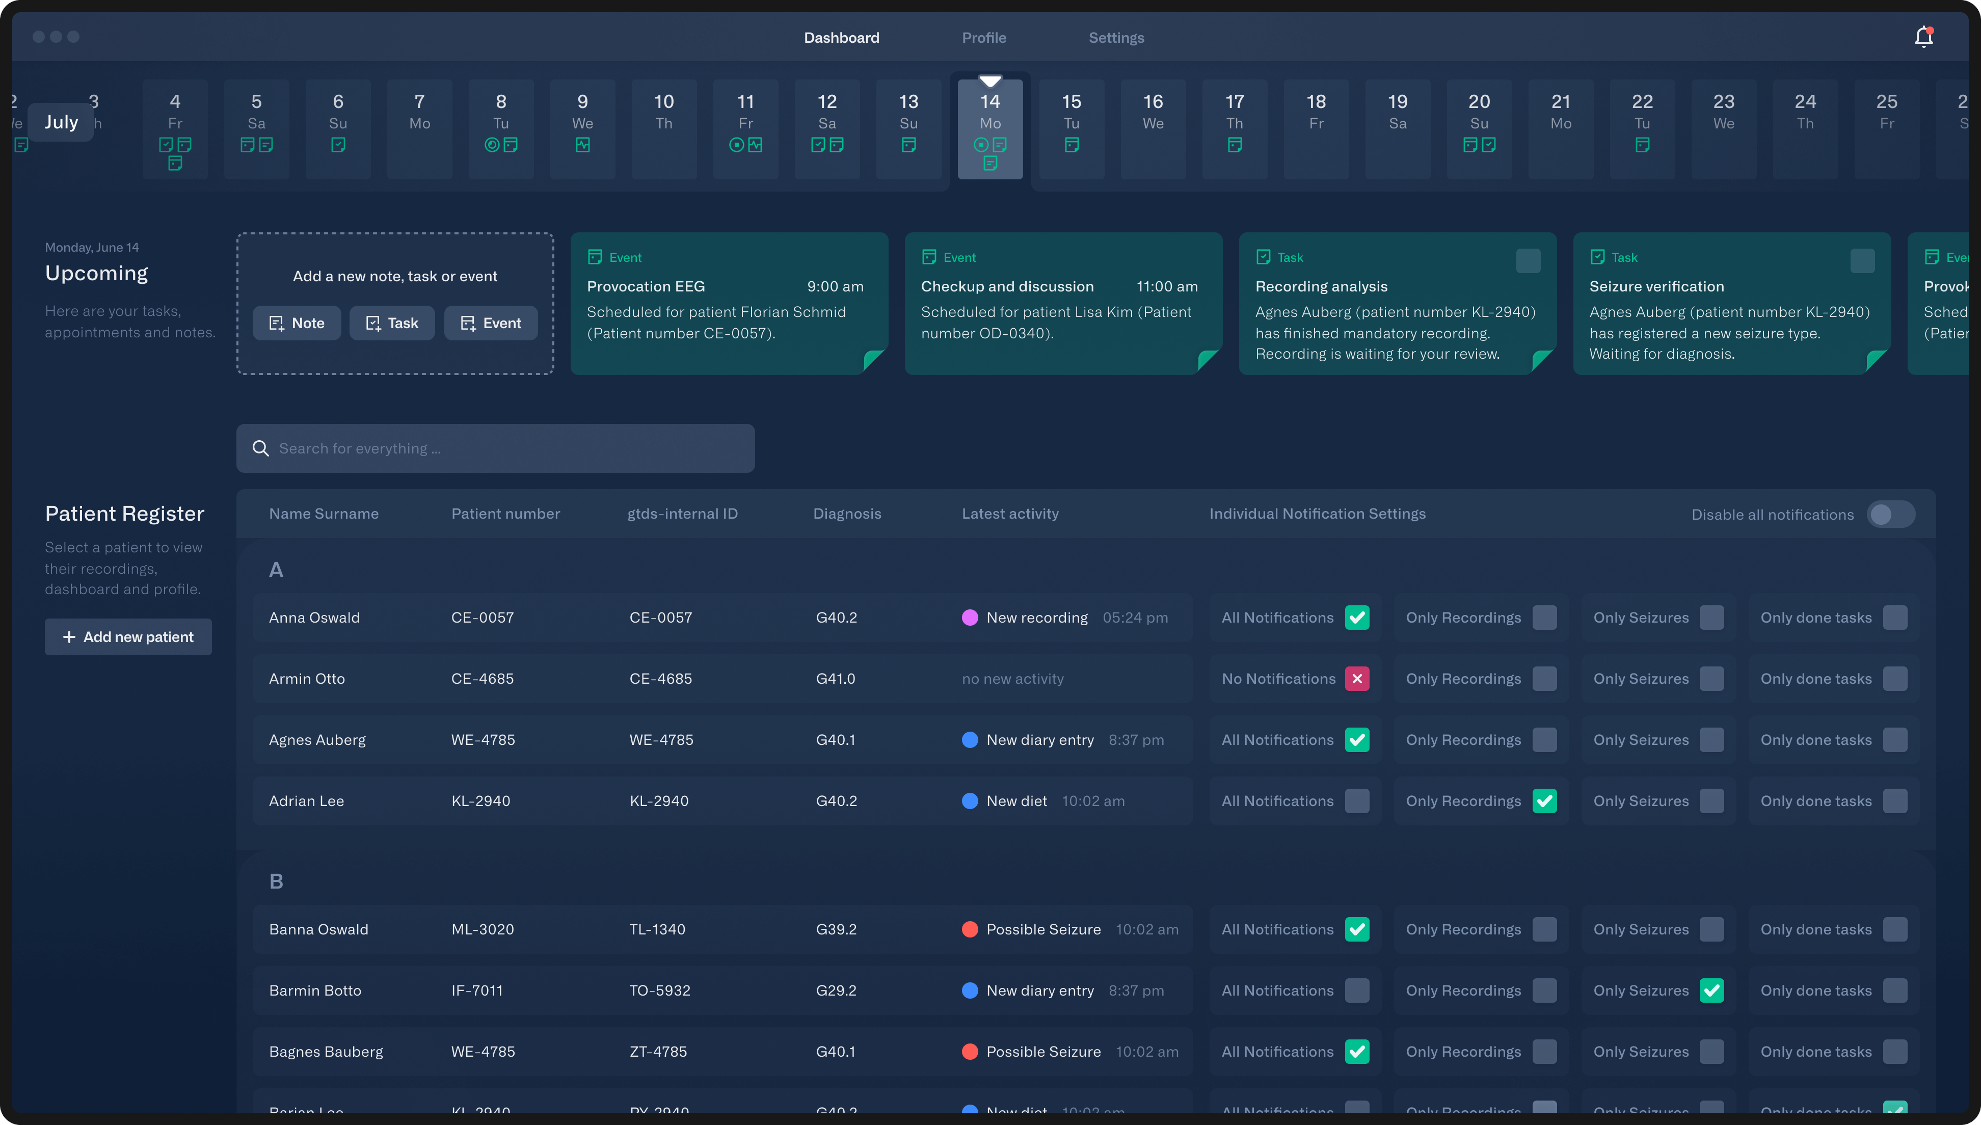The height and width of the screenshot is (1125, 1981).
Task: Click the task check icon on day 20
Action: (1489, 145)
